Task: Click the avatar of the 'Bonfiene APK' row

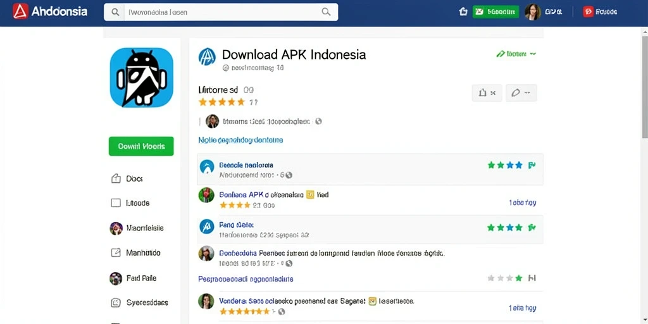Action: click(x=206, y=195)
